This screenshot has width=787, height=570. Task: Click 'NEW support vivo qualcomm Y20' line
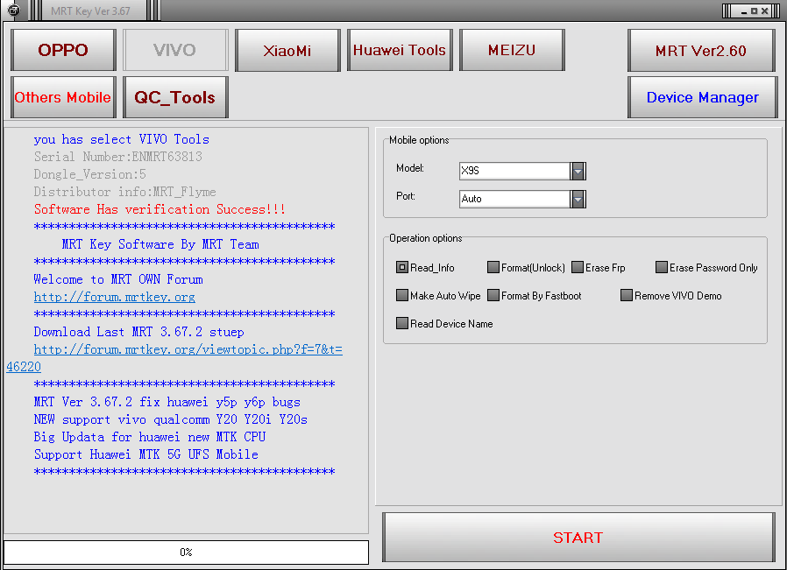coord(171,419)
